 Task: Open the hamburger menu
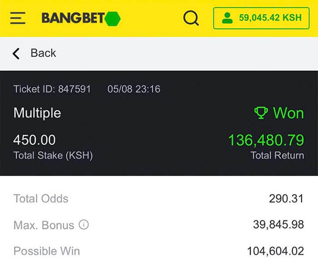tap(18, 18)
